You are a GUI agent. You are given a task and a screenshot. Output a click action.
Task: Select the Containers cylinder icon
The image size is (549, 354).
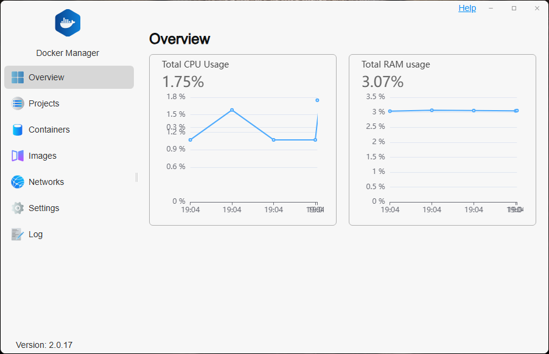click(x=17, y=130)
